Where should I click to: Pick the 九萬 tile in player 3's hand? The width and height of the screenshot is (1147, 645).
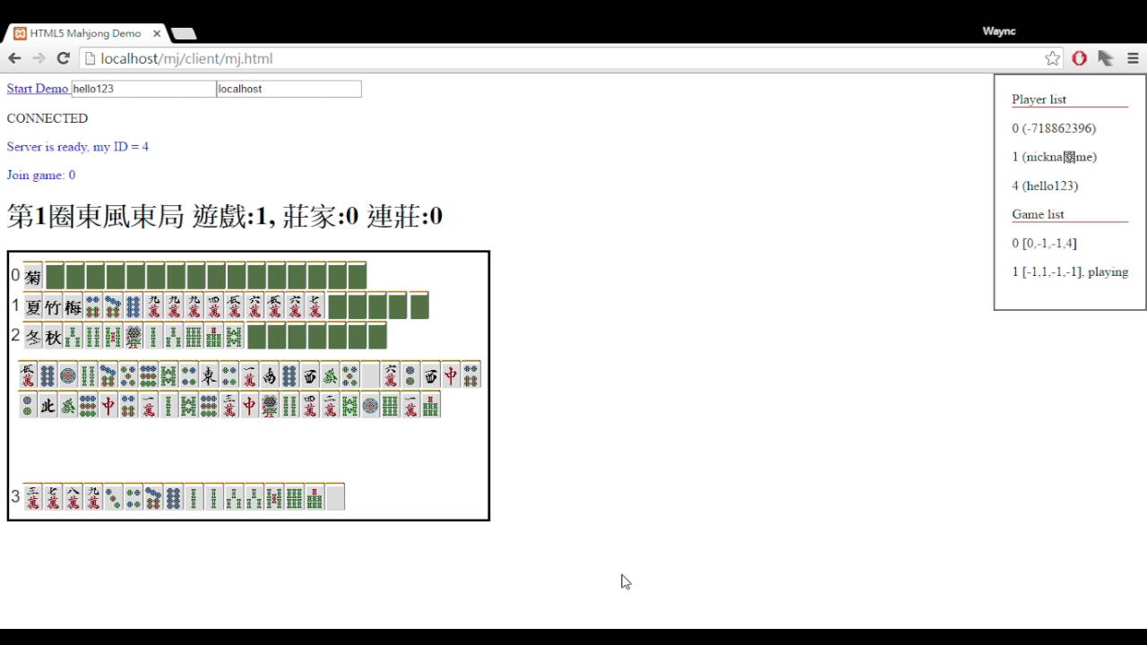(93, 496)
